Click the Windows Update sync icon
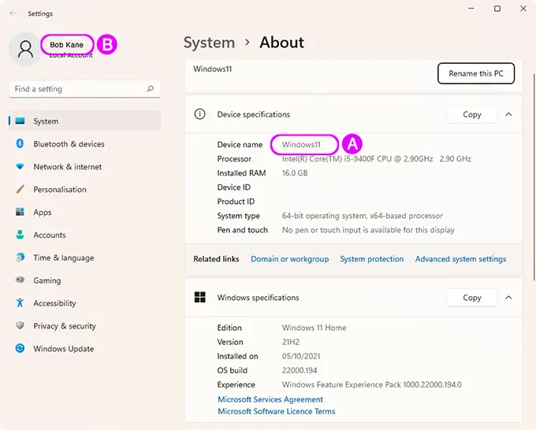 20,348
